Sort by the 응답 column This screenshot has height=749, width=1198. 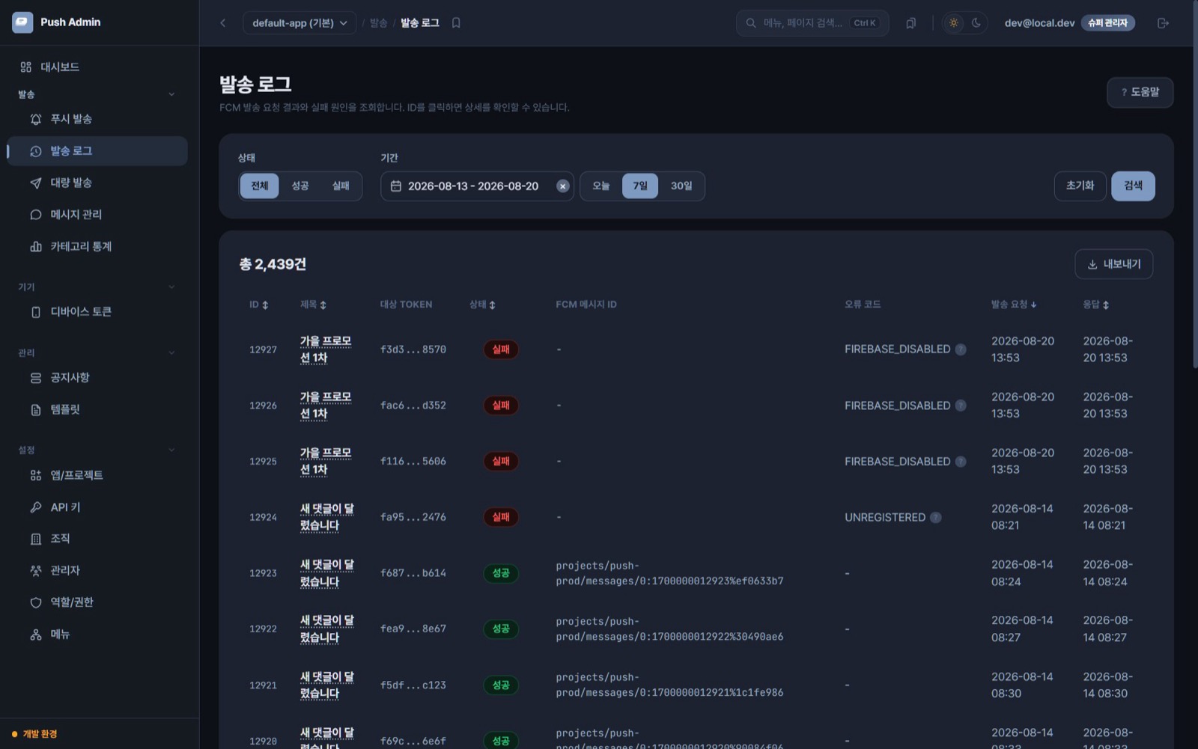tap(1095, 305)
